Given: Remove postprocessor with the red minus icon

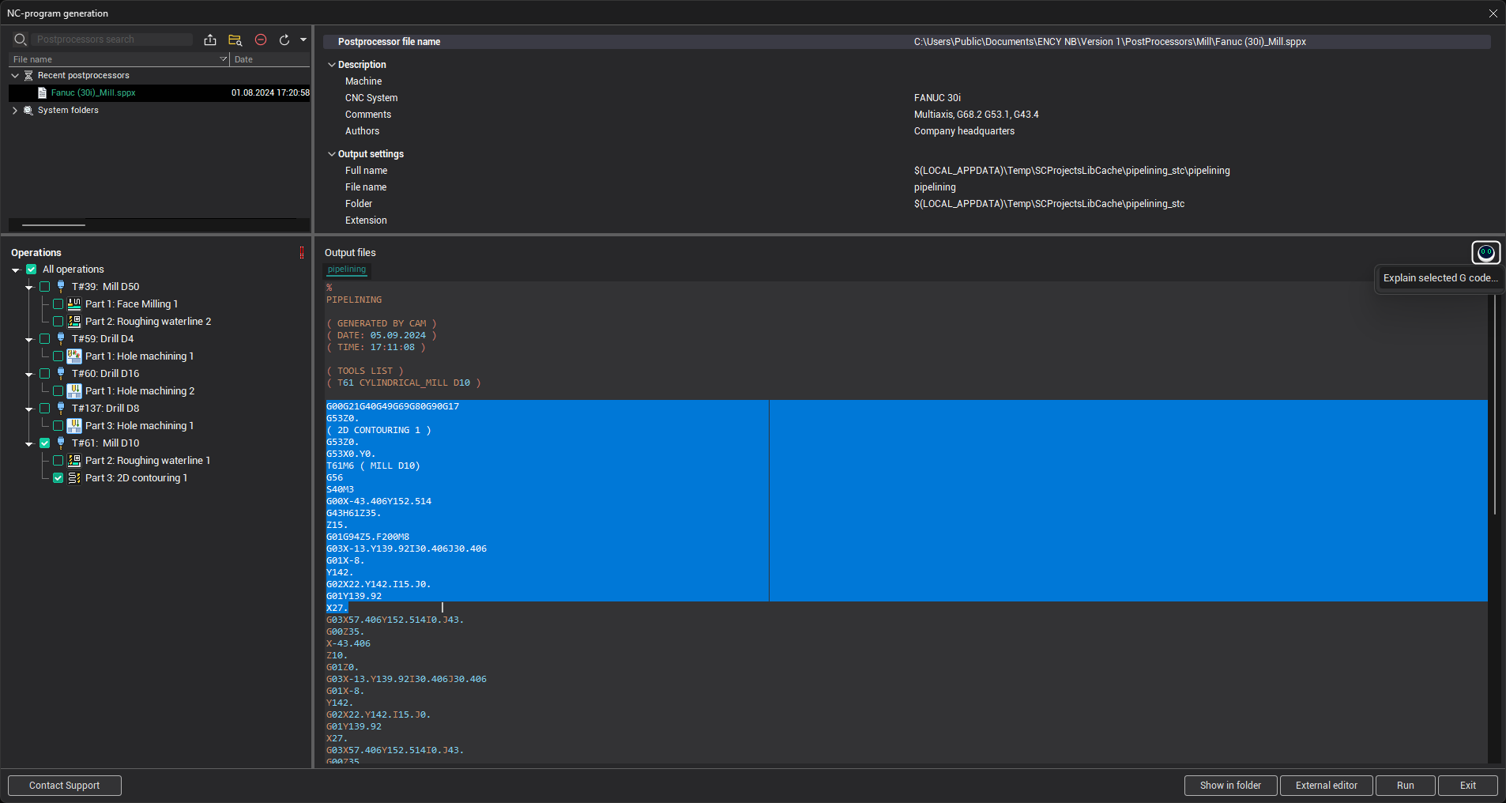Looking at the screenshot, I should [261, 40].
